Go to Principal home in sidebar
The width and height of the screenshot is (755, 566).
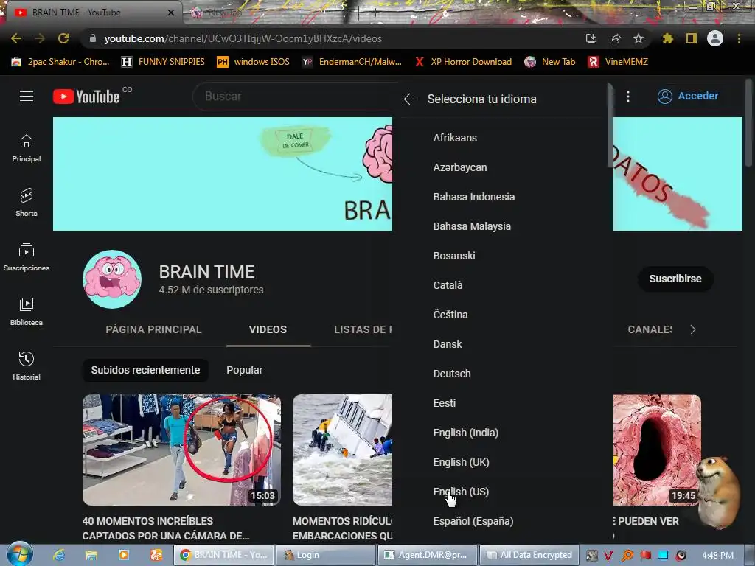pos(27,148)
